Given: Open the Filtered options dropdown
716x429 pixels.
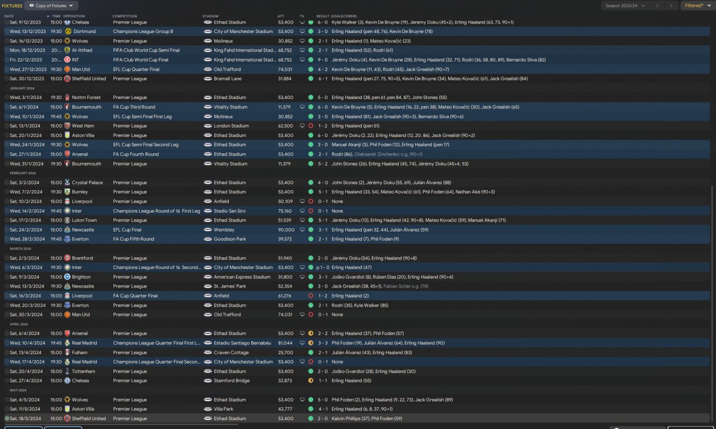Looking at the screenshot, I should coord(698,6).
